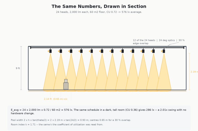The height and width of the screenshot is (131, 198).
Task: Click the 24 deg optics annotation text
Action: click(x=167, y=40)
